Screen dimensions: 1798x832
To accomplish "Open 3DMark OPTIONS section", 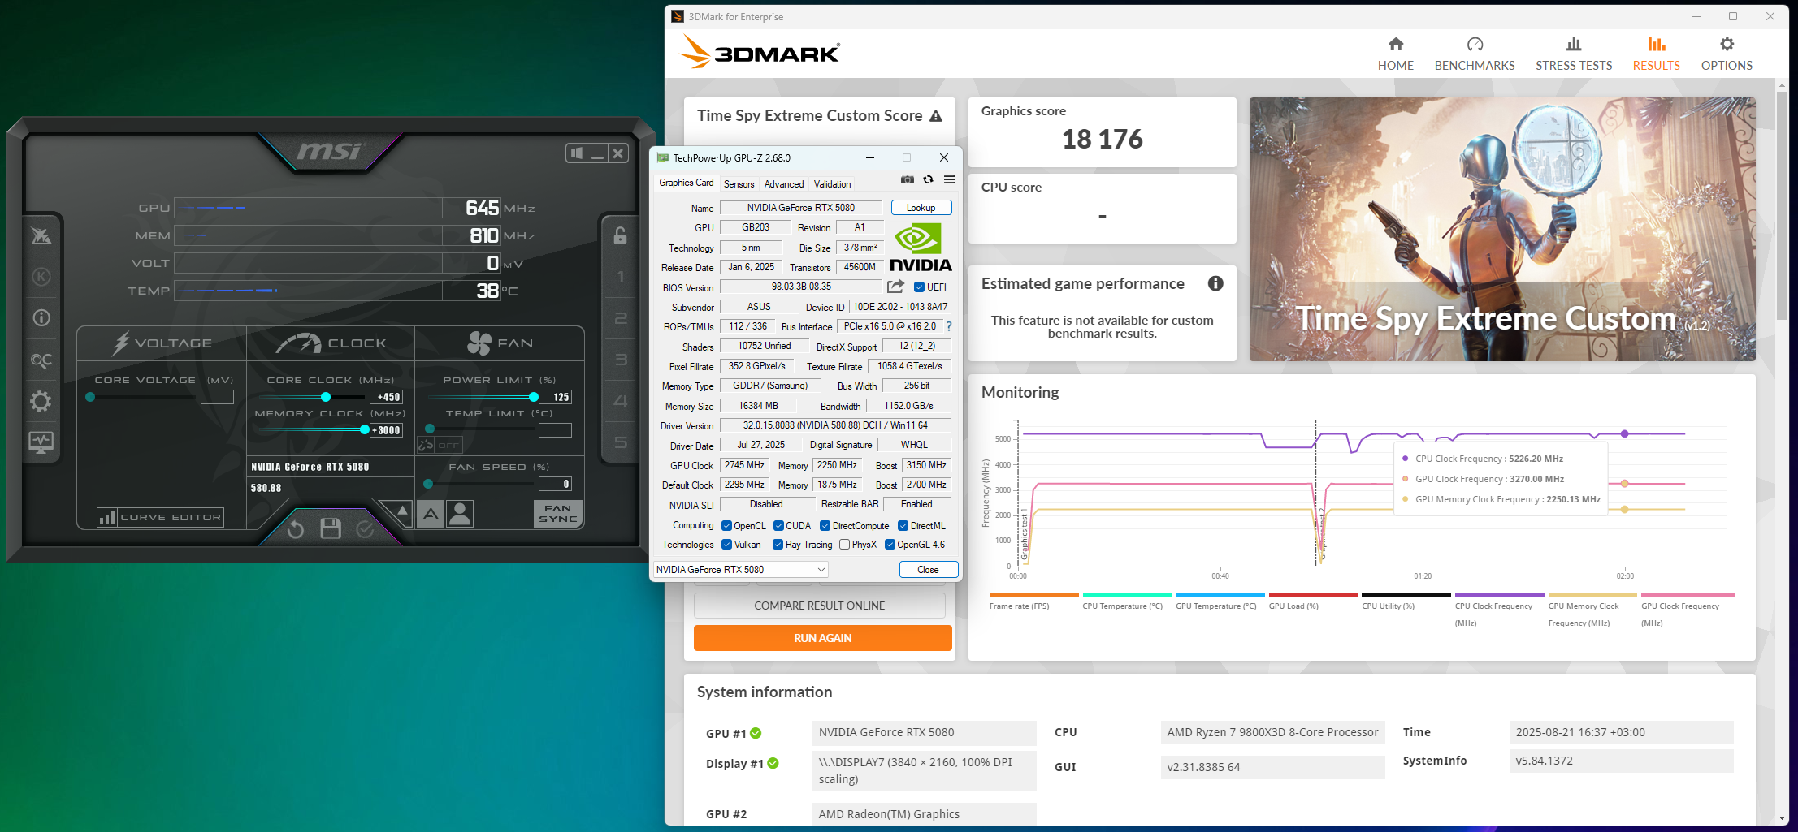I will coord(1727,54).
